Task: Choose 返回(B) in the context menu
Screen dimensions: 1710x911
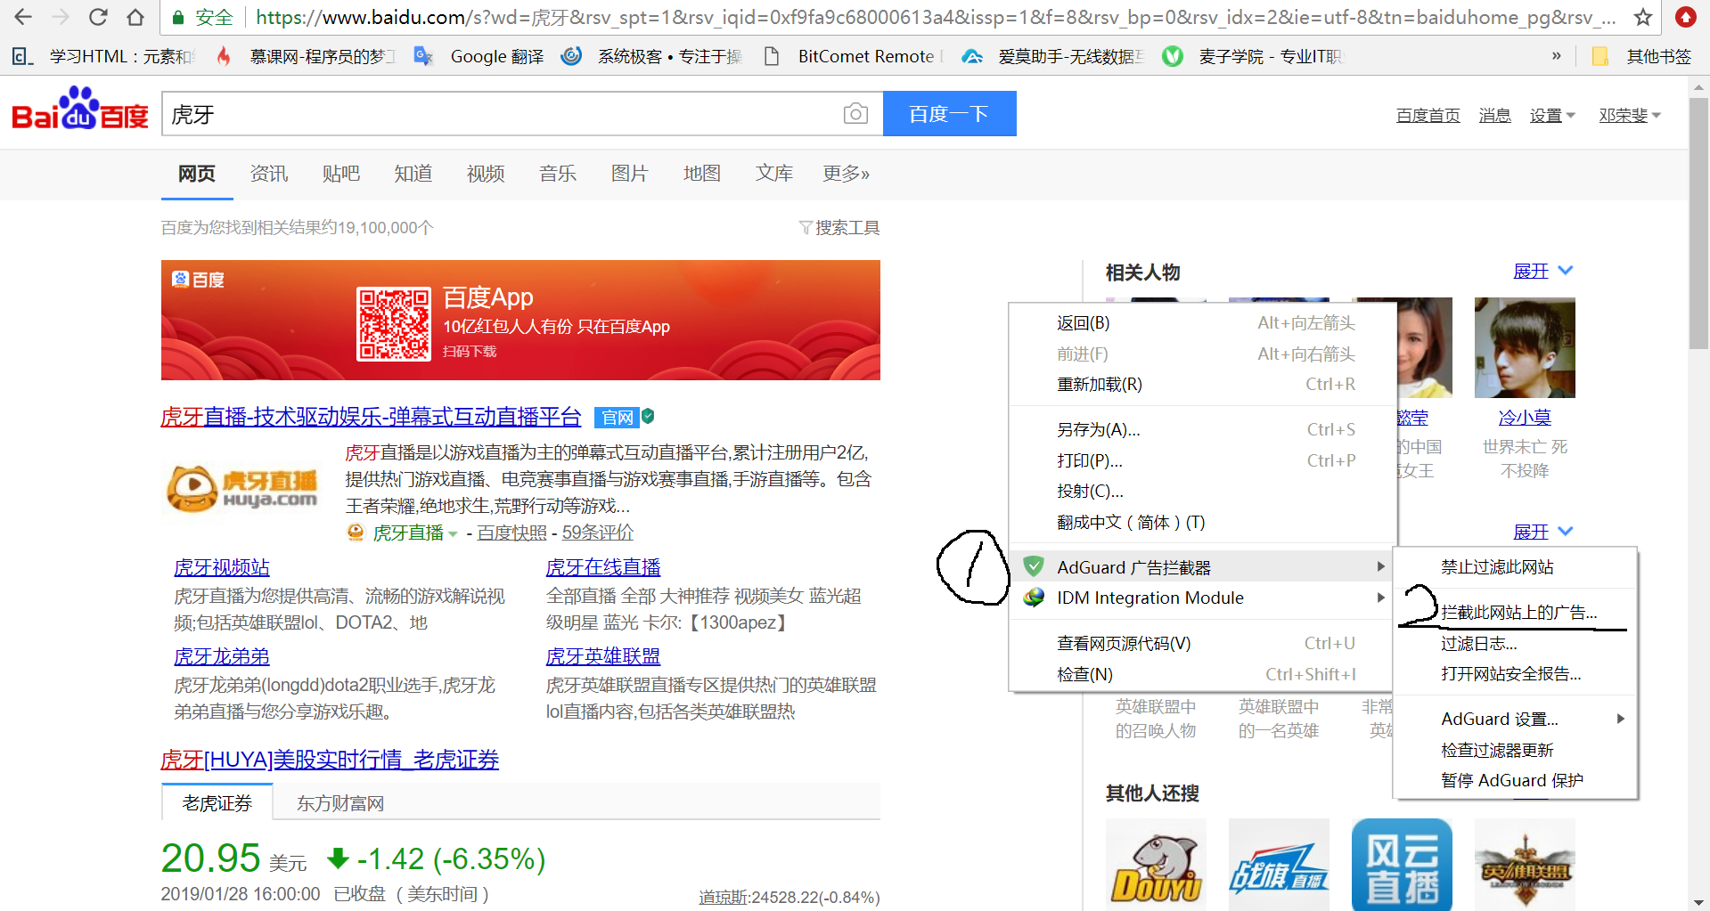Action: point(1203,323)
